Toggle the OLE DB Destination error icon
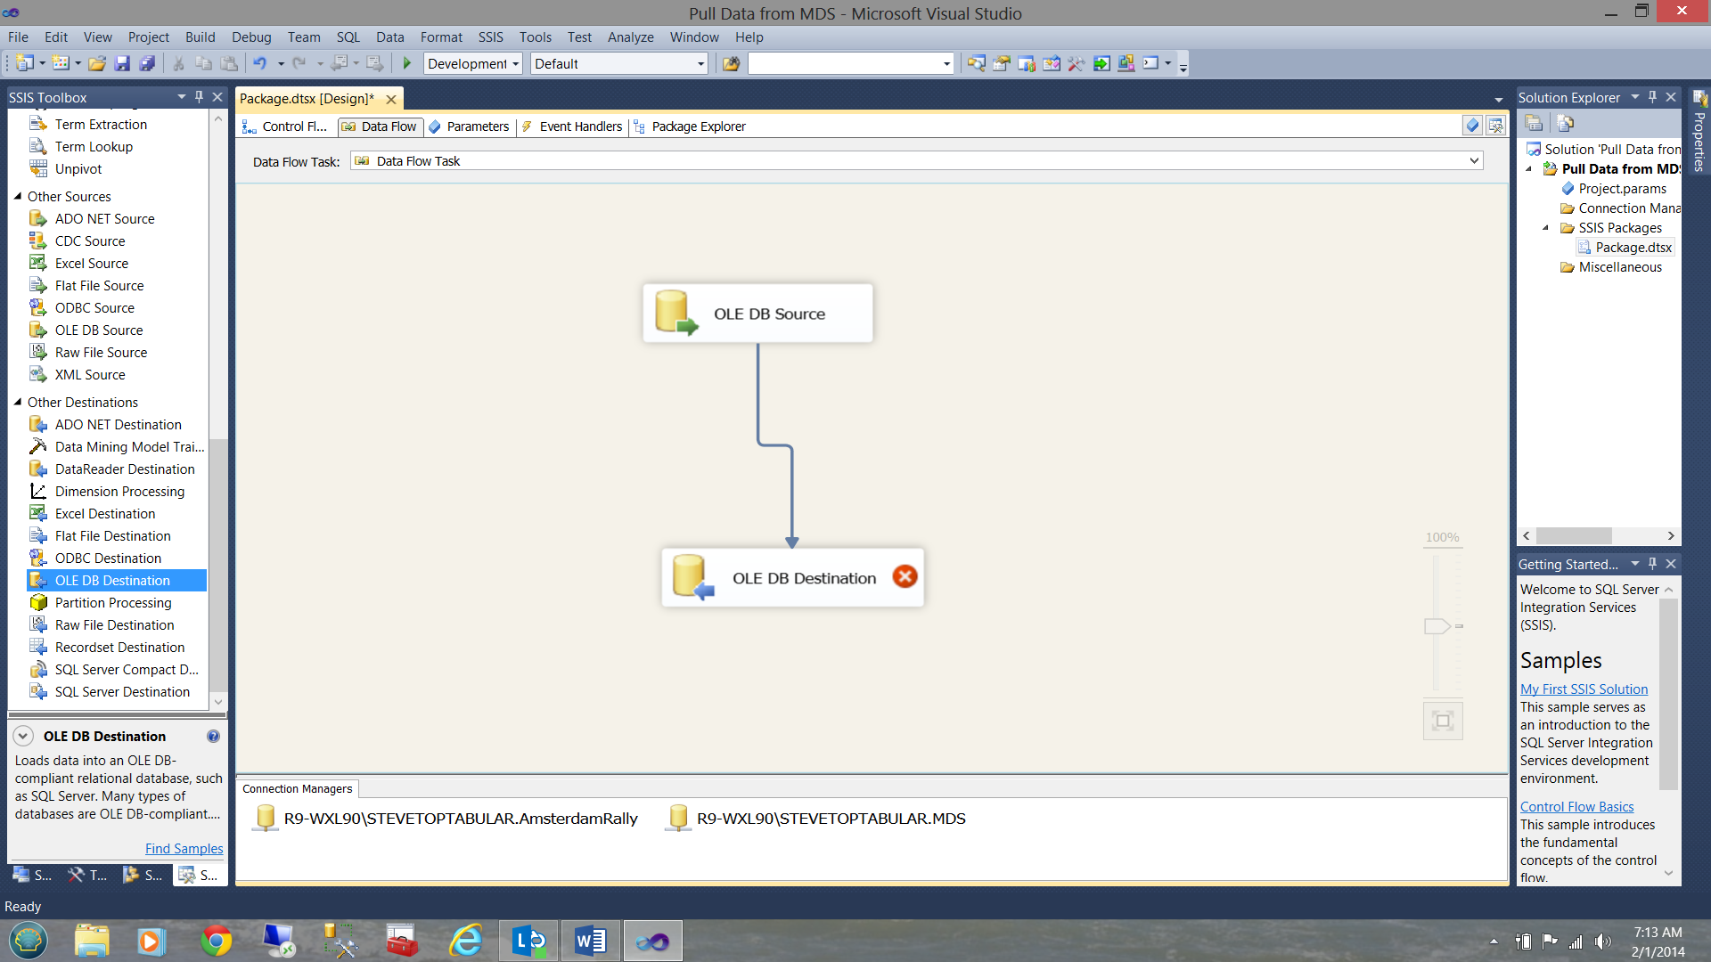This screenshot has width=1711, height=962. 905,578
